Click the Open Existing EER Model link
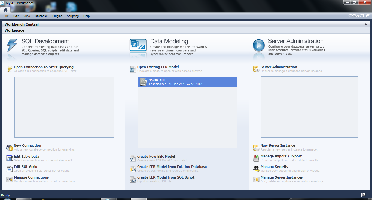The width and height of the screenshot is (372, 200). [158, 67]
